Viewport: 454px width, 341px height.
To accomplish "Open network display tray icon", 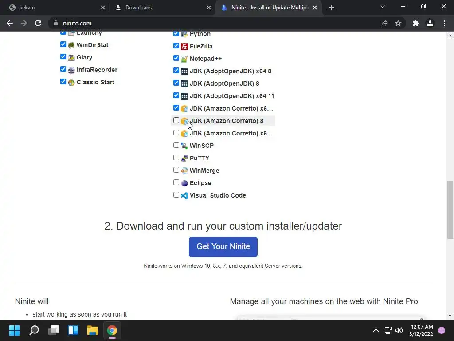I will pos(388,330).
